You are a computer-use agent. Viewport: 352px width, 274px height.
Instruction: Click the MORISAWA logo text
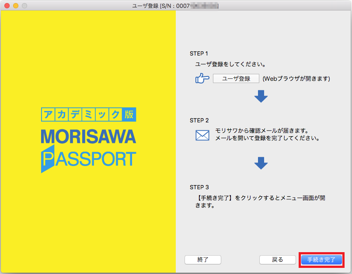(x=88, y=137)
